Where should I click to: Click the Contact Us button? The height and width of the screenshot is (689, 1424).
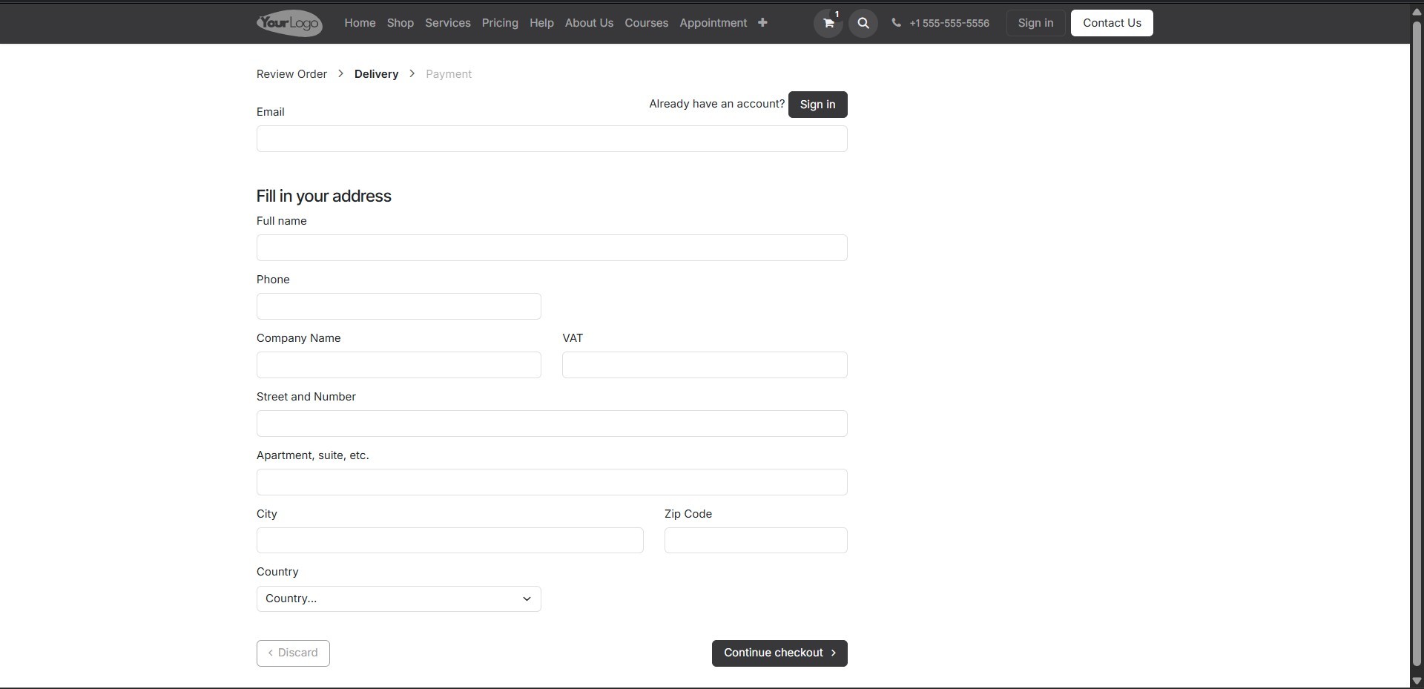coord(1111,23)
